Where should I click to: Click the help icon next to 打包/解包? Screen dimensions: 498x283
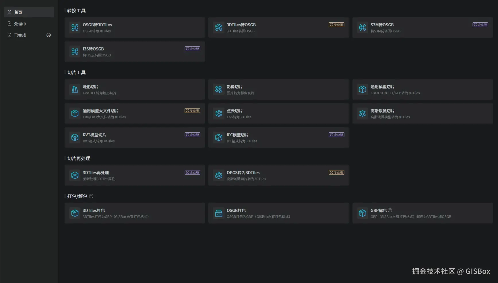(x=91, y=196)
